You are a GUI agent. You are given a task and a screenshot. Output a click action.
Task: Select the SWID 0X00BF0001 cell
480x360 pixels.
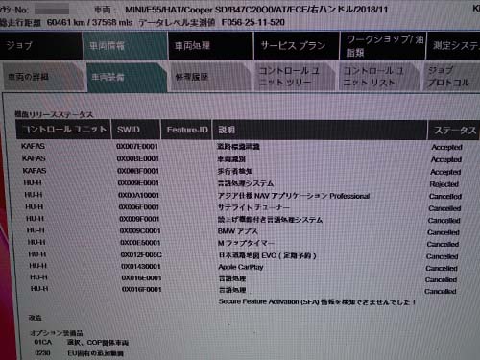pos(138,171)
